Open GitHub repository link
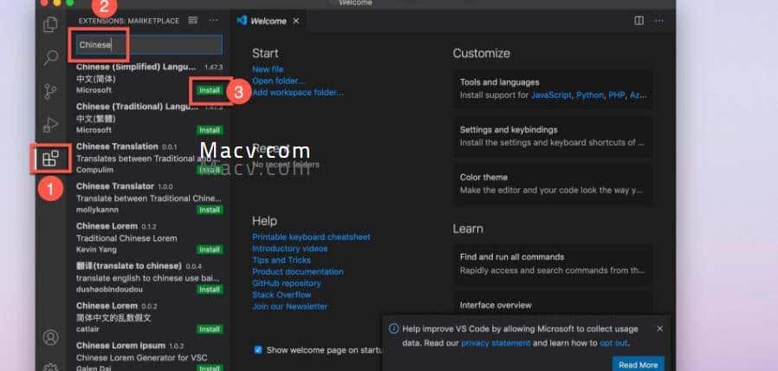 [x=286, y=283]
